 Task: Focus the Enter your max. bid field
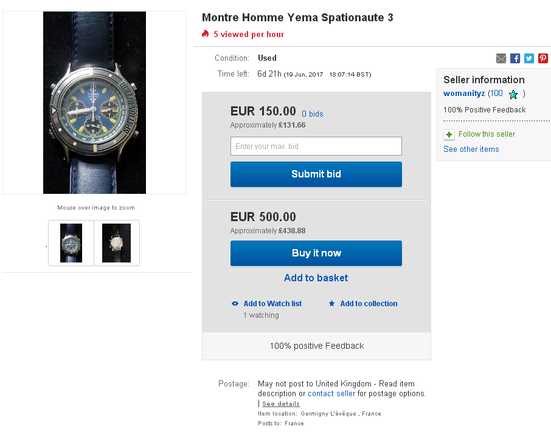pos(316,146)
